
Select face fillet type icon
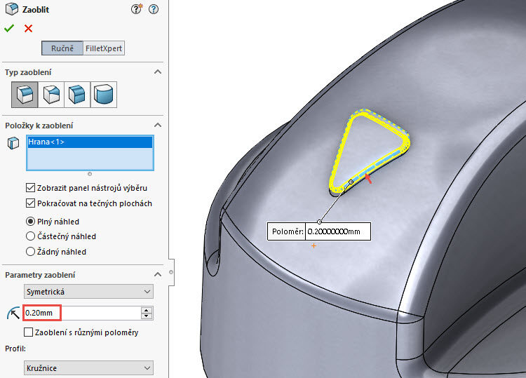[77, 95]
